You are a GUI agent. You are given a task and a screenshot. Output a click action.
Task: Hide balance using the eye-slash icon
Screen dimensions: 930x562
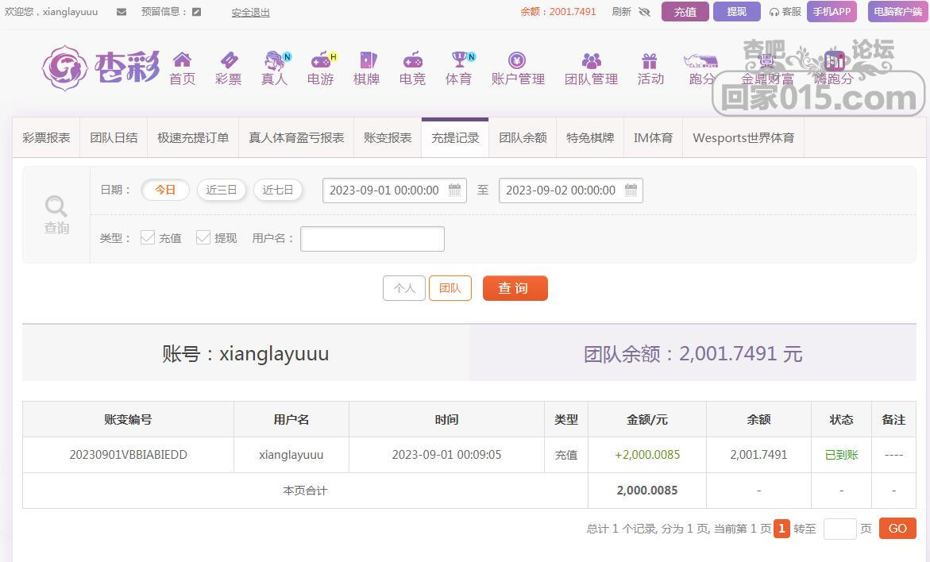click(x=645, y=12)
